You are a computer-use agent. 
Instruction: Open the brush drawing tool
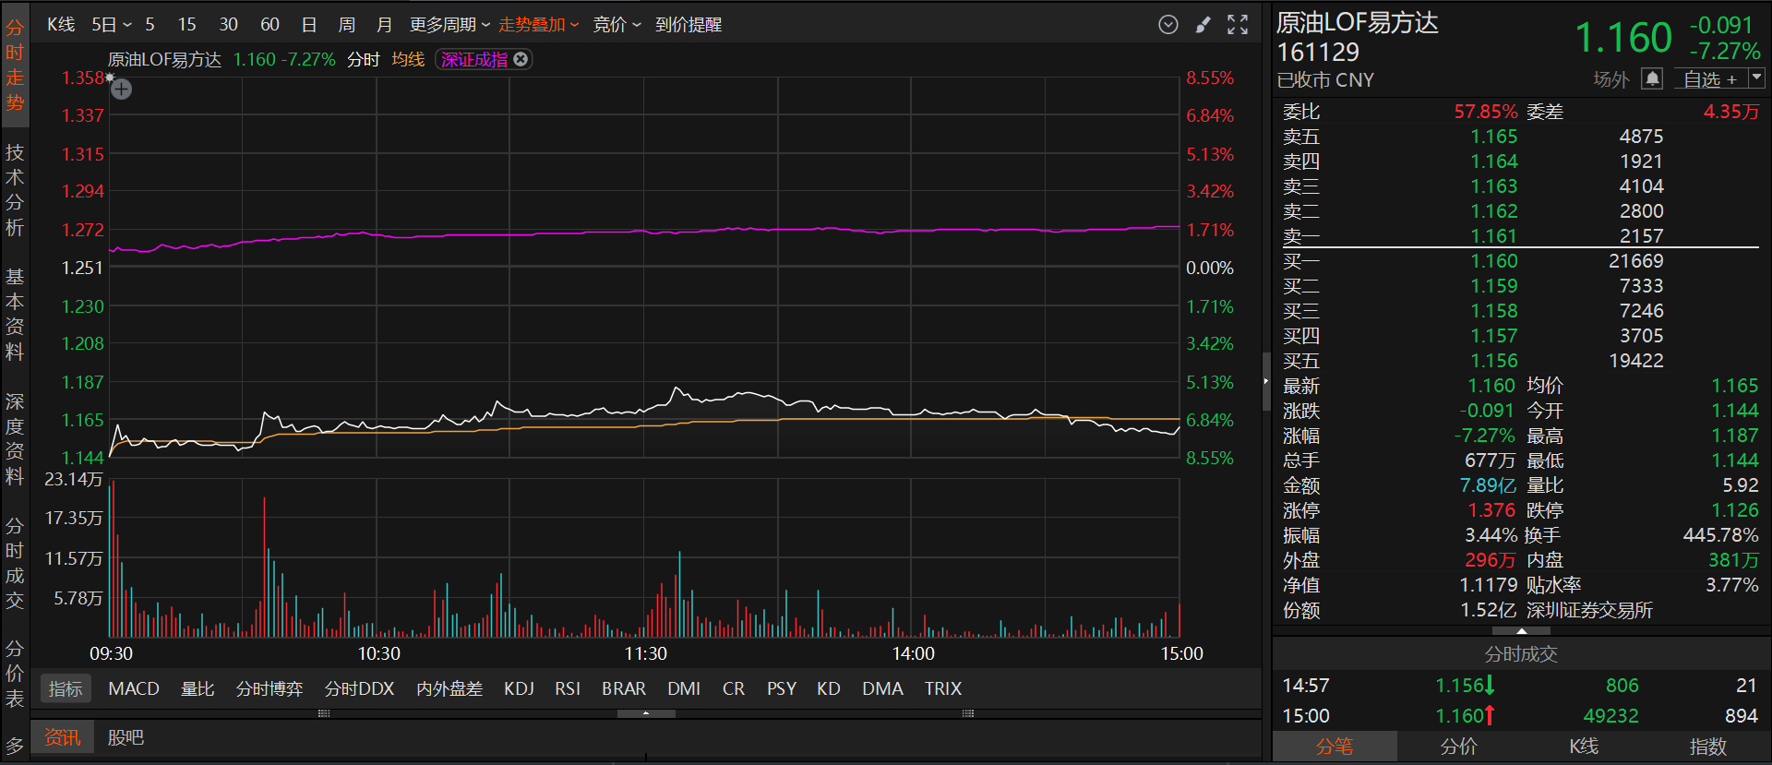[x=1203, y=25]
